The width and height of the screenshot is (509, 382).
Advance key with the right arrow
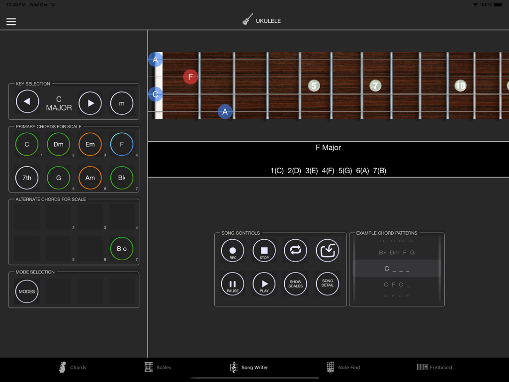click(90, 103)
